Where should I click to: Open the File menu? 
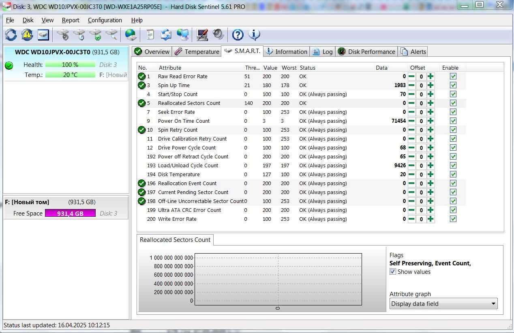(10, 20)
